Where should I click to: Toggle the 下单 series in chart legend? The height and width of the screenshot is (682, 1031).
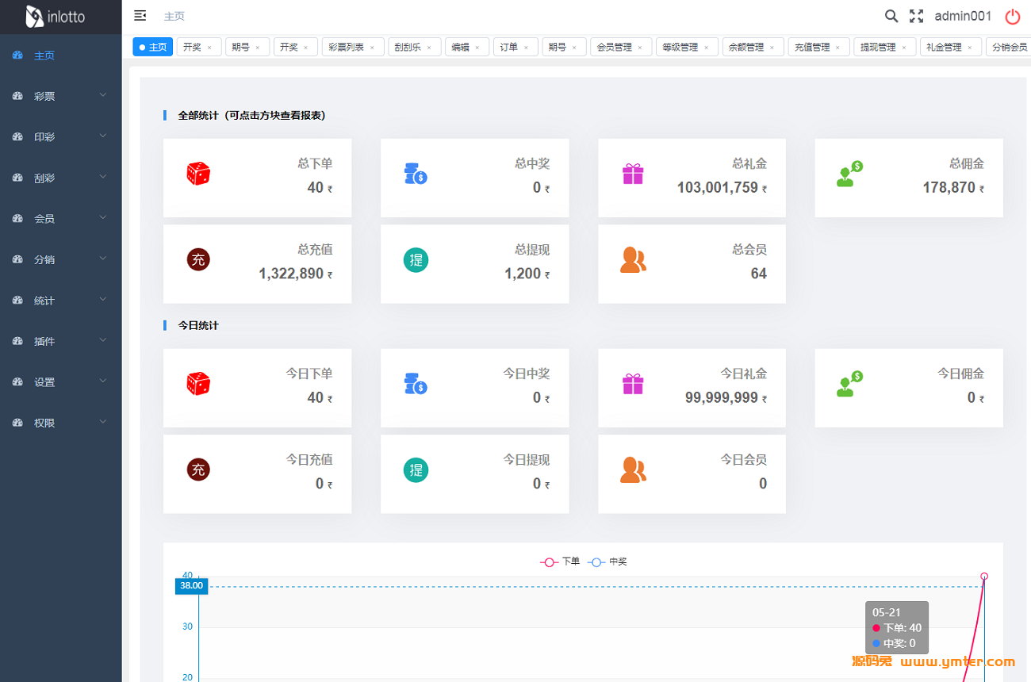561,561
